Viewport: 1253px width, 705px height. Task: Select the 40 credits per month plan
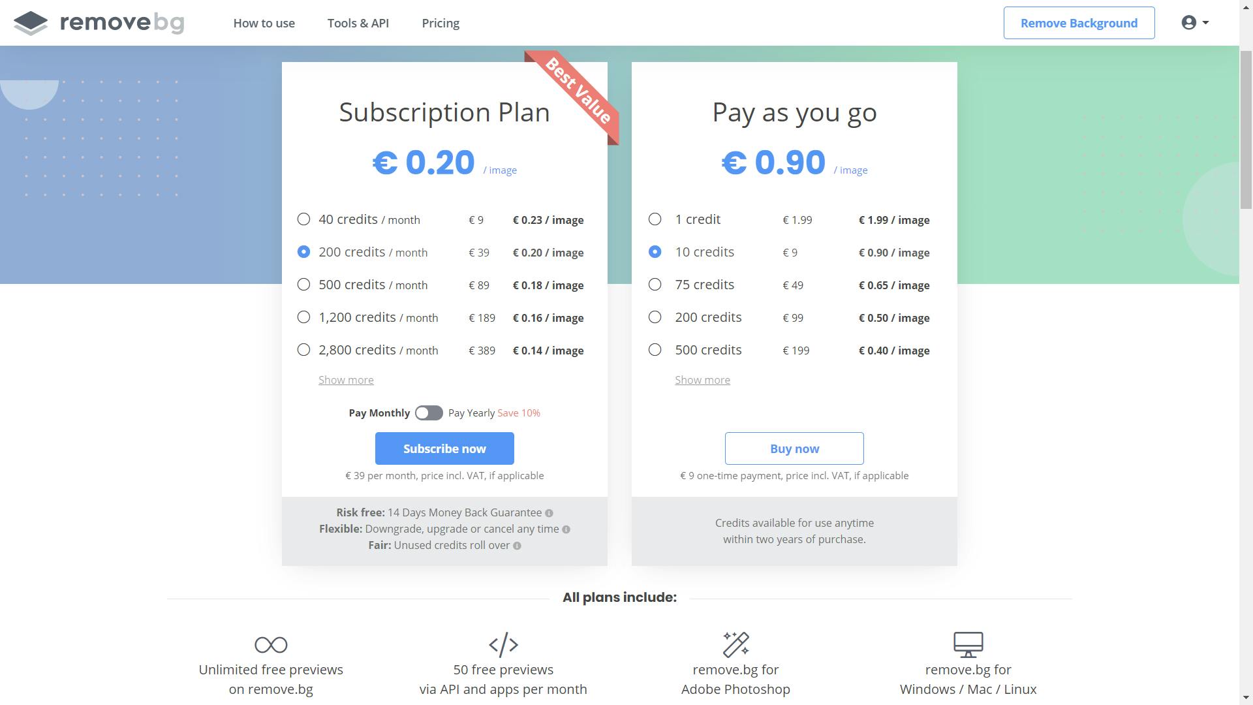click(303, 219)
